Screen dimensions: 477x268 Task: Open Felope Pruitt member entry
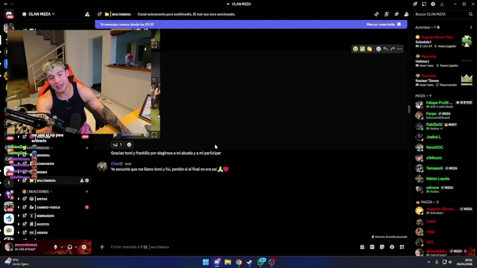[443, 105]
